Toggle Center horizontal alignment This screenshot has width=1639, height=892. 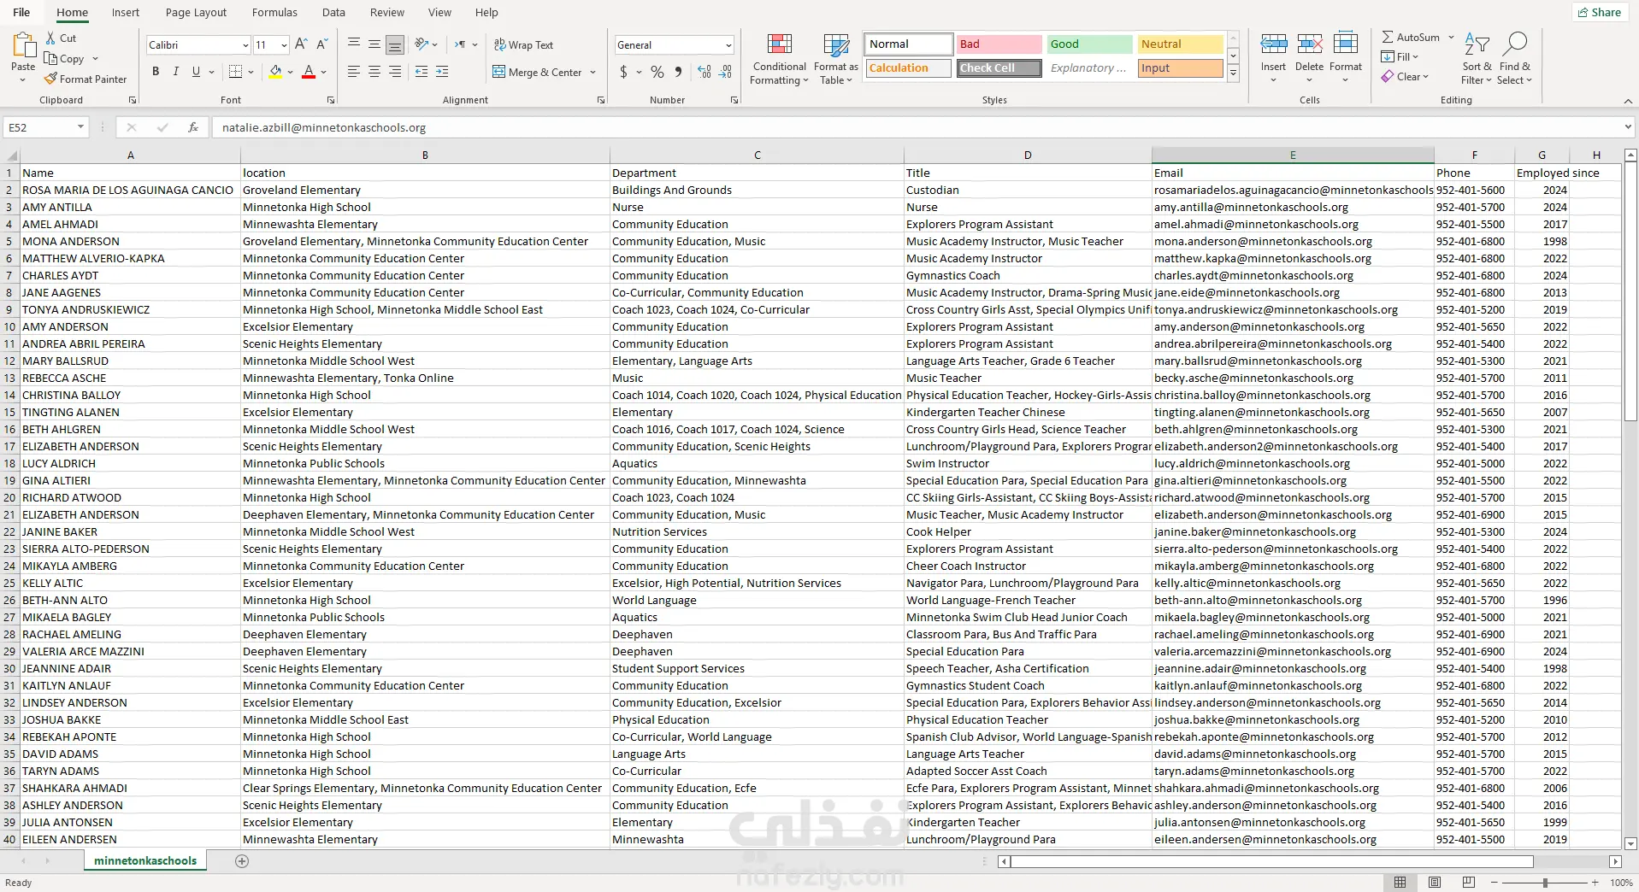click(x=374, y=72)
